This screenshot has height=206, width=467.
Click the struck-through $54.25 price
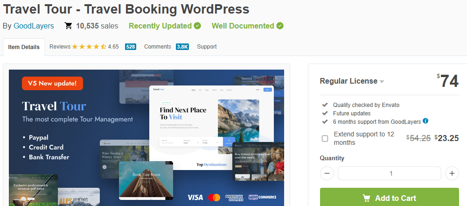click(x=418, y=138)
